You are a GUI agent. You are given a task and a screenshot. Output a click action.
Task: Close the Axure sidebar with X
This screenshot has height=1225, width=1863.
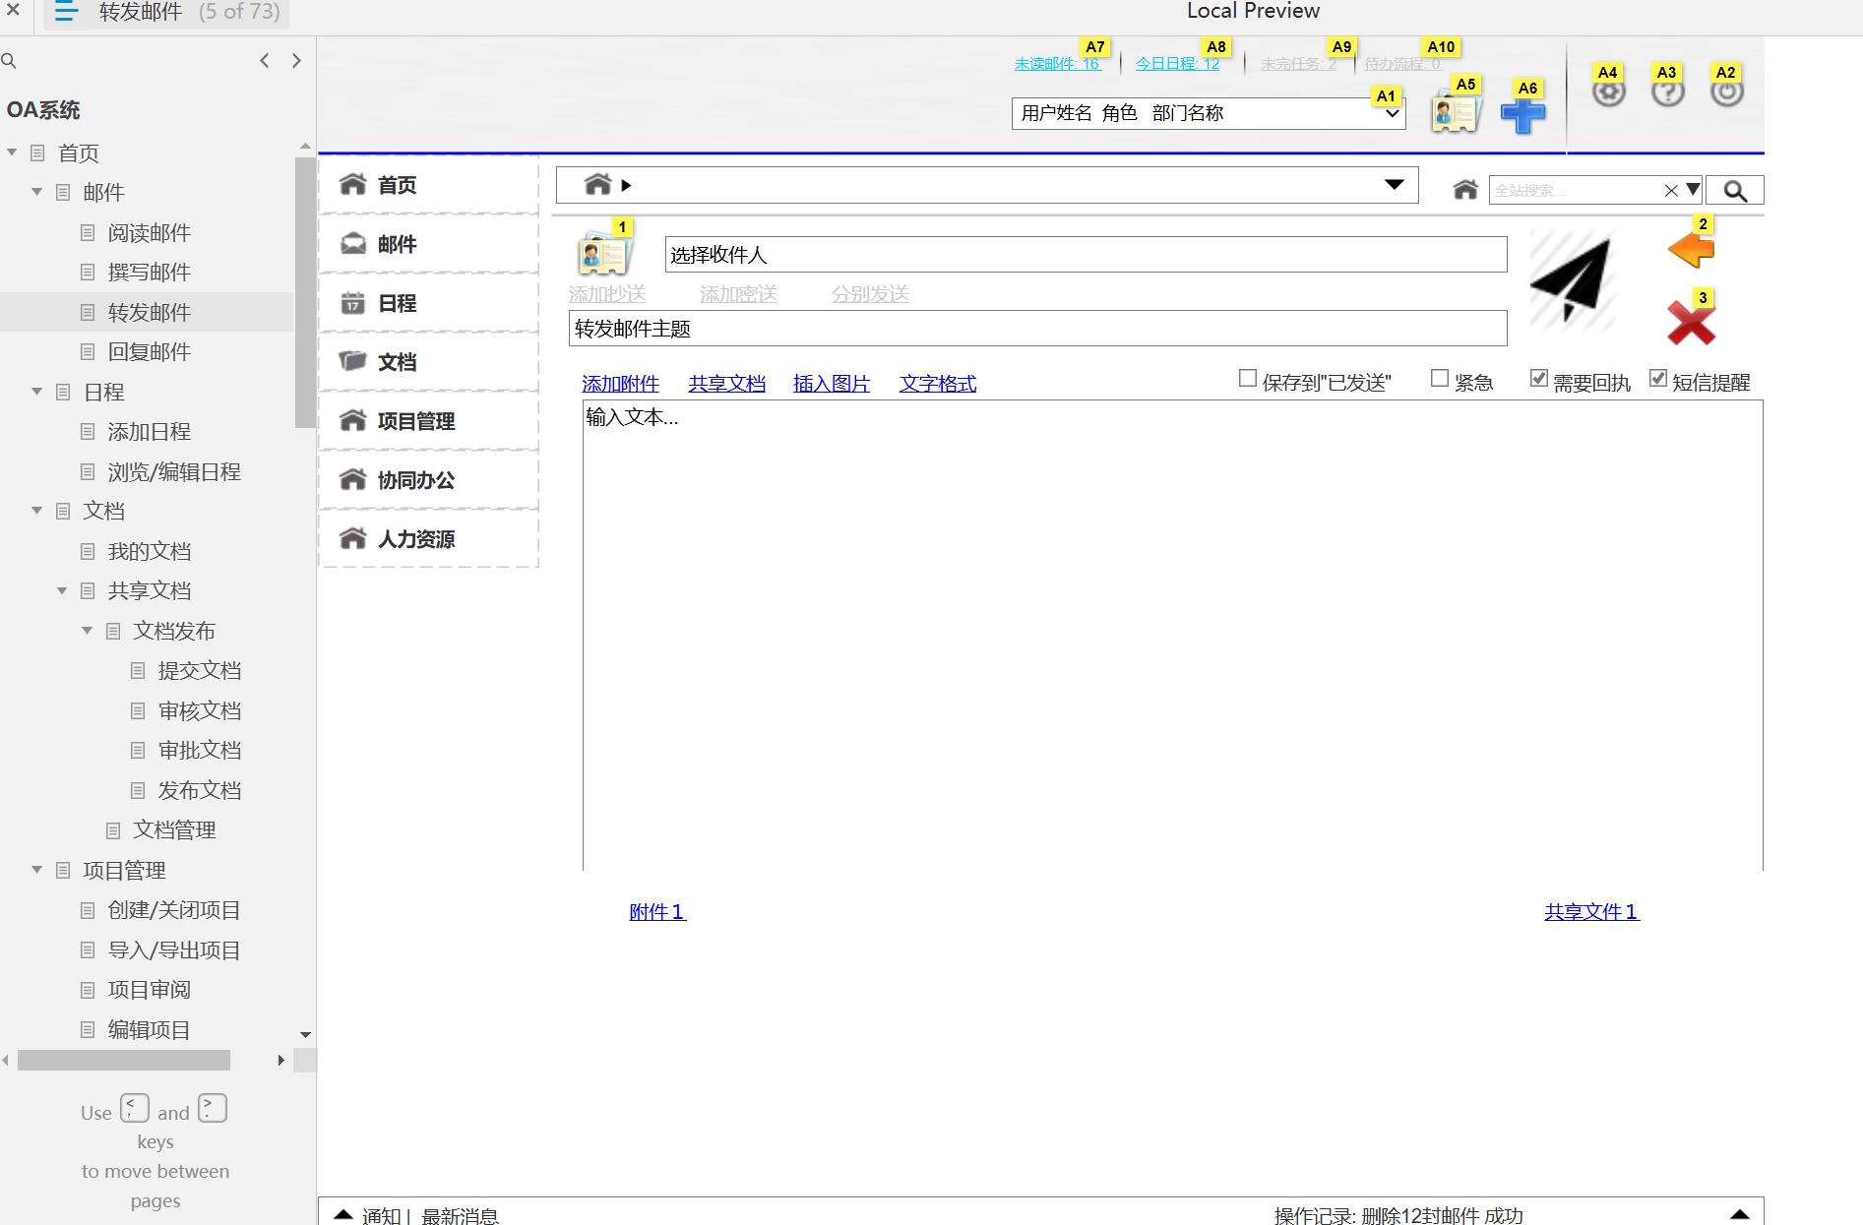pyautogui.click(x=13, y=11)
